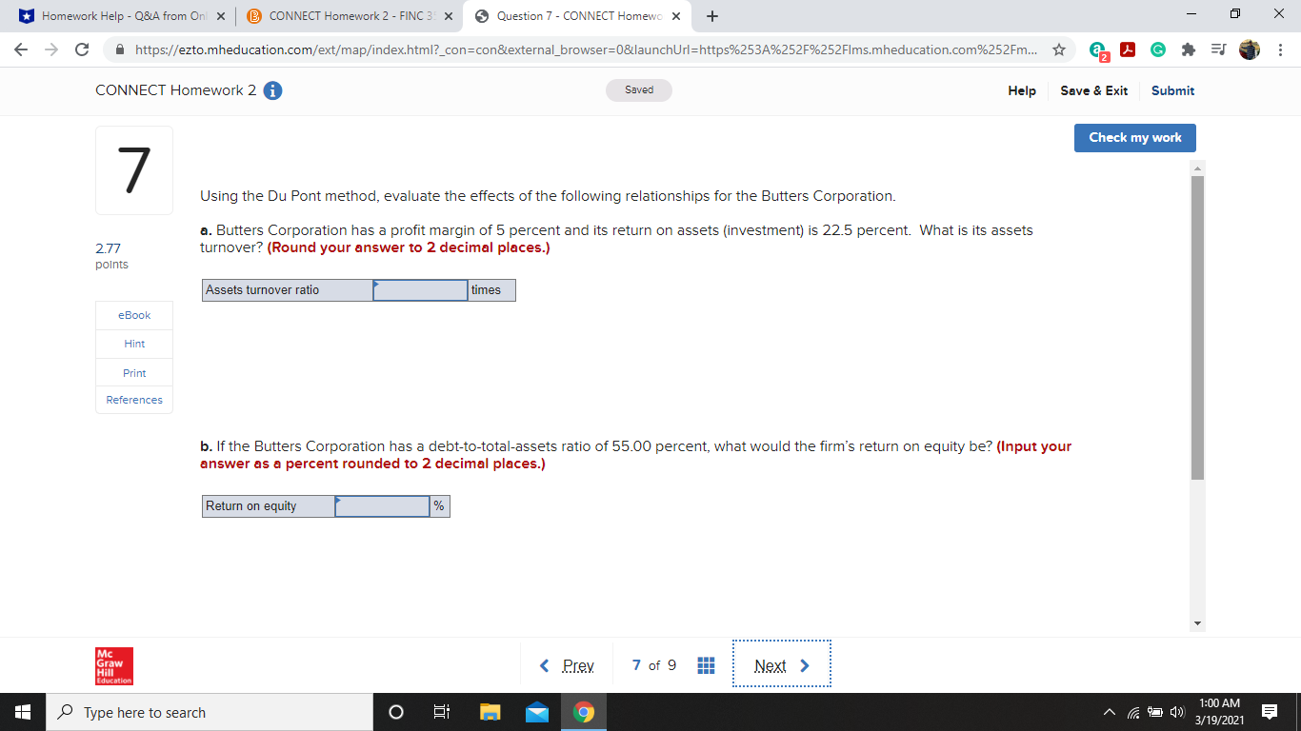Open the Chrome media control icon

point(1218,49)
